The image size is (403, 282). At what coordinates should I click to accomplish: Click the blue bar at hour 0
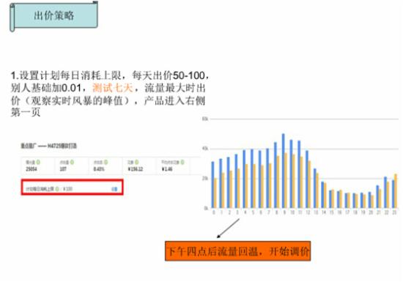[x=212, y=185]
